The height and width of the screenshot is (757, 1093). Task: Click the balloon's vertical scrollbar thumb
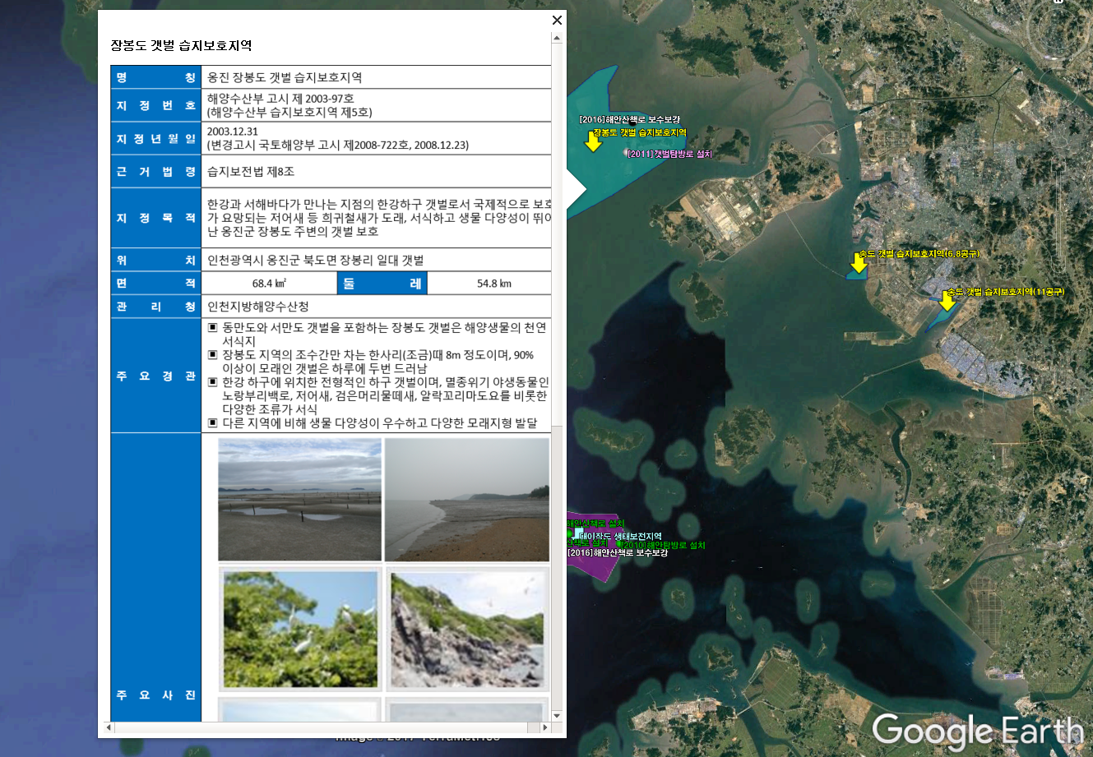coord(557,234)
